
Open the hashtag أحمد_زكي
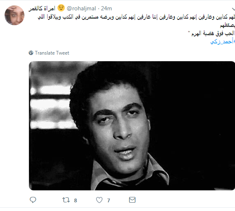pos(223,42)
